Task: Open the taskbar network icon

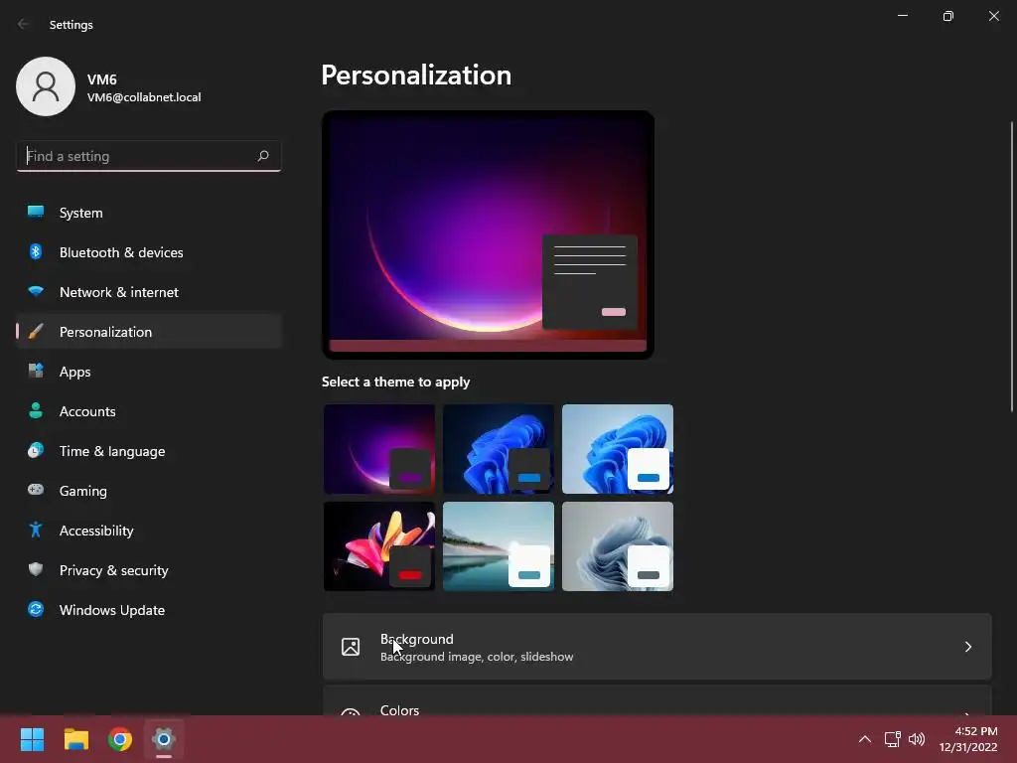Action: [x=893, y=739]
